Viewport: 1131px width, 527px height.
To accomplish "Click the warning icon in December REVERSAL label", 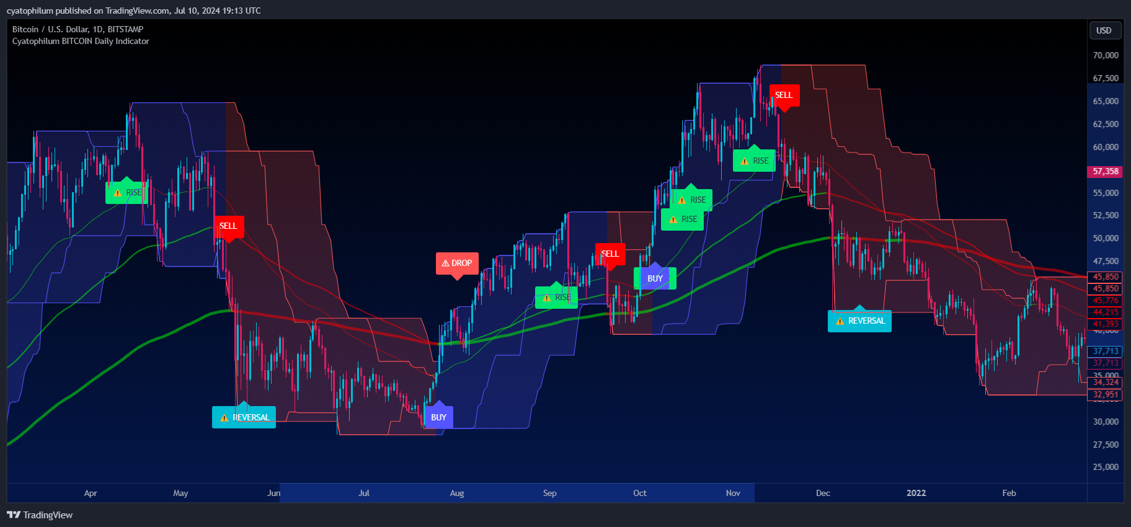I will 840,321.
